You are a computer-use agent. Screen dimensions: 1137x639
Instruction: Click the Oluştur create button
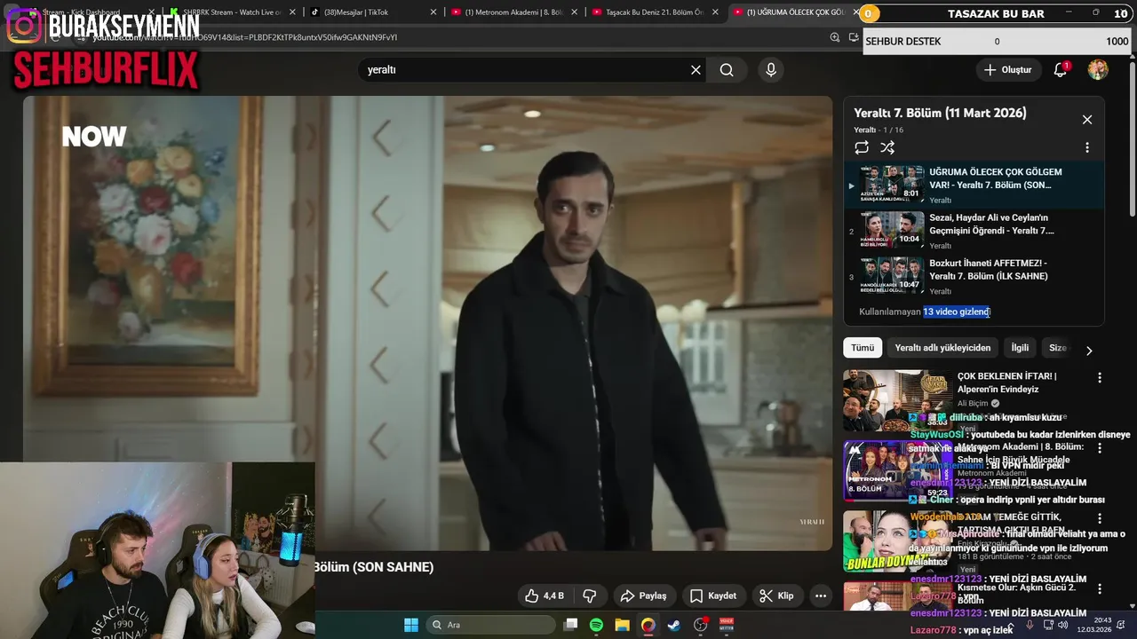coord(1008,70)
